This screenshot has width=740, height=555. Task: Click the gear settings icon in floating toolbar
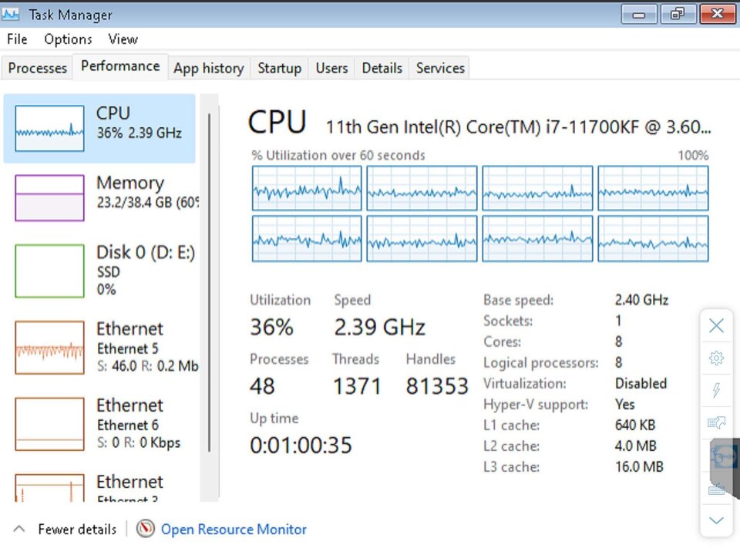pos(716,358)
